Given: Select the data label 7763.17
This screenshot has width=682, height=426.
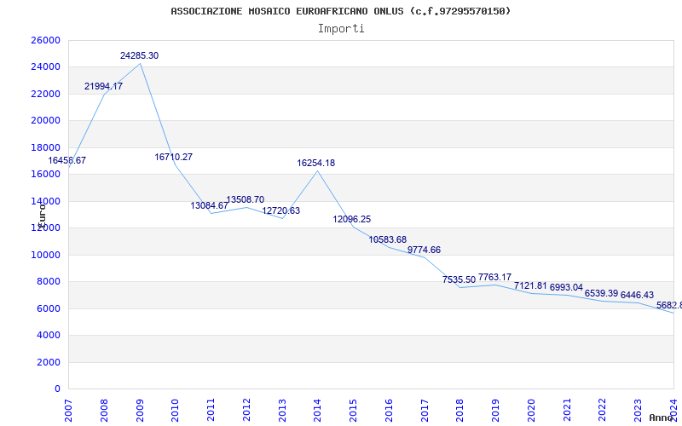Looking at the screenshot, I should (495, 277).
